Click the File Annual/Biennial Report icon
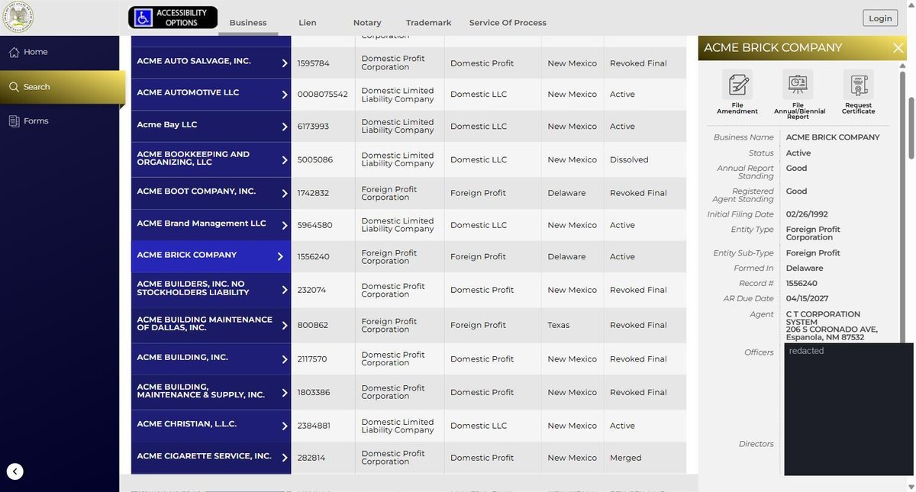 coord(798,84)
